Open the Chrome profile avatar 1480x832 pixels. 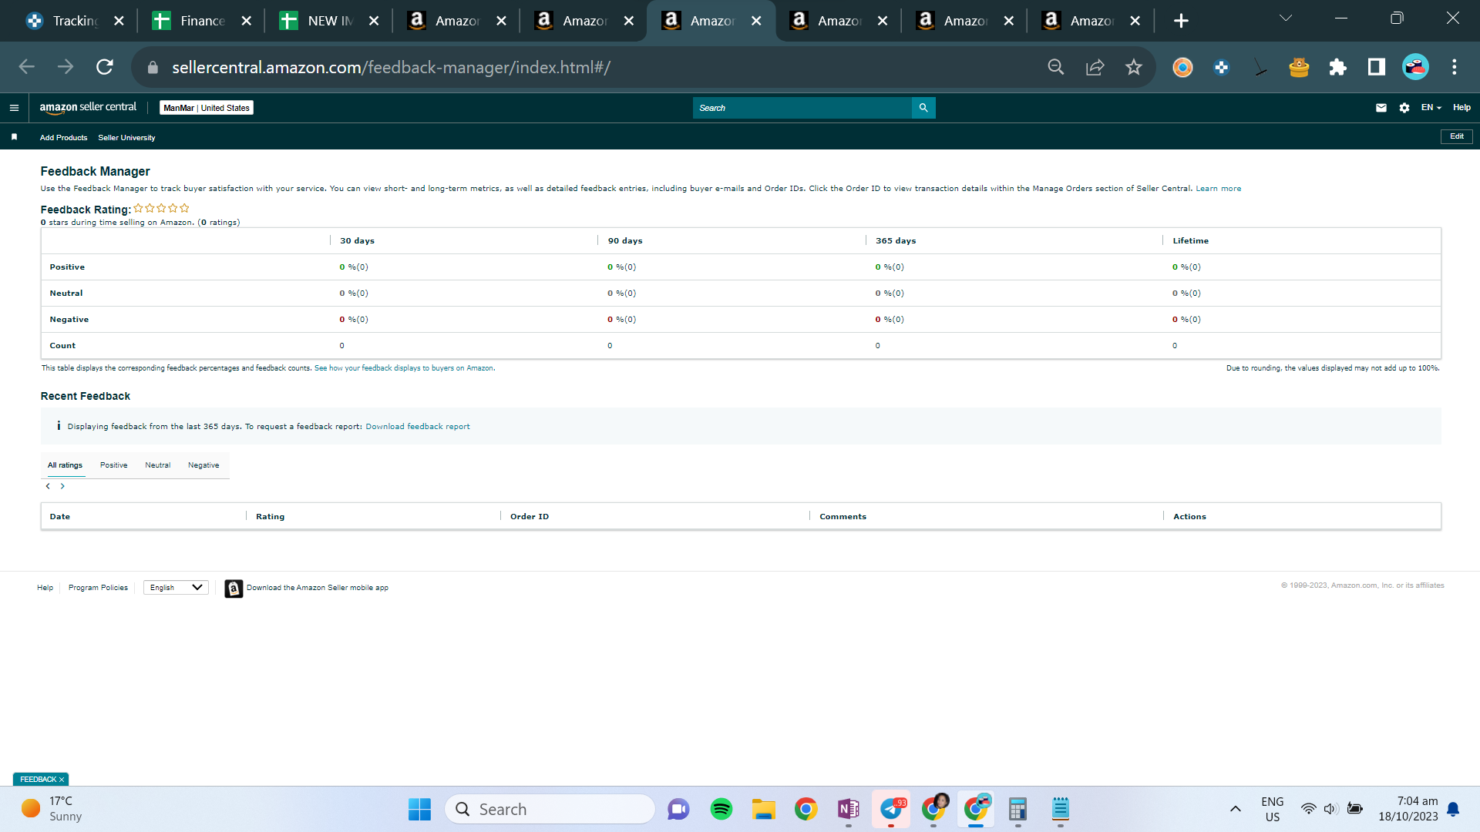point(1415,67)
